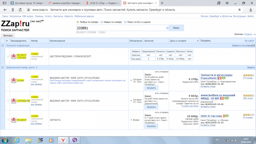Viewport: 256px width, 144px height.
Task: Select the 'Новые по номеру' radio option
Action: point(102,22)
